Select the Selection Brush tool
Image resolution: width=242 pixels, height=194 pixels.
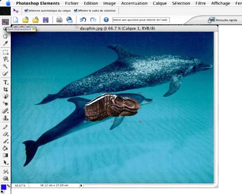5,74
